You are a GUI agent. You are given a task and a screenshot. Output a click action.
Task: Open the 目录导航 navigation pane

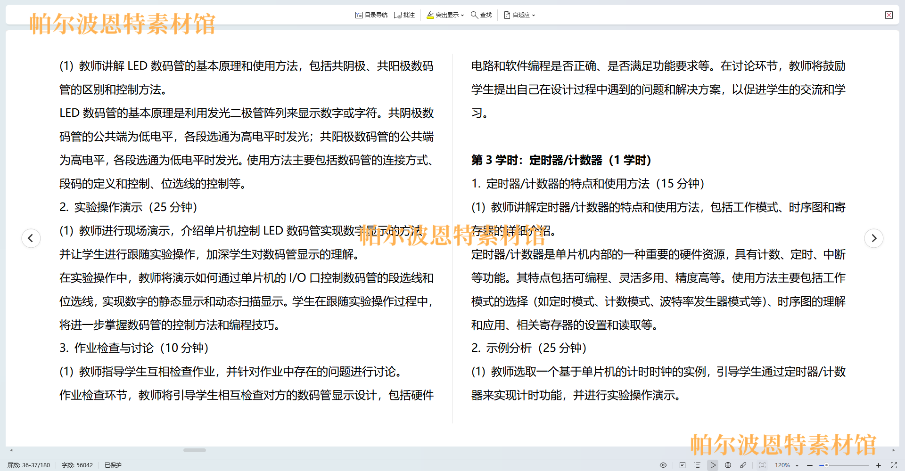tap(371, 15)
